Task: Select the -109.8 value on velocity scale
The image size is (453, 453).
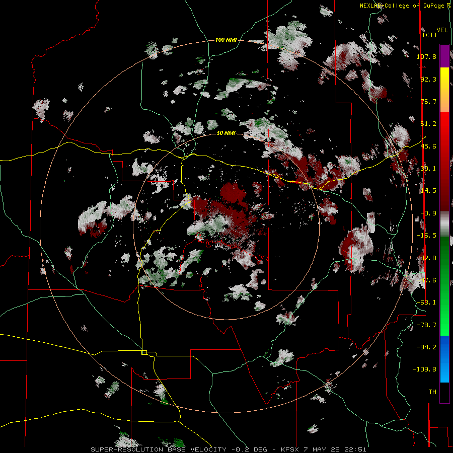Action: [x=424, y=369]
